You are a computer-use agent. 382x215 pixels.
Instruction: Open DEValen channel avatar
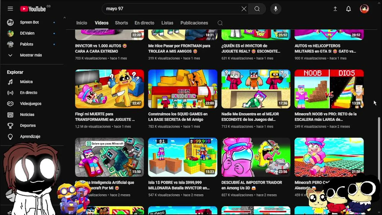pos(10,33)
